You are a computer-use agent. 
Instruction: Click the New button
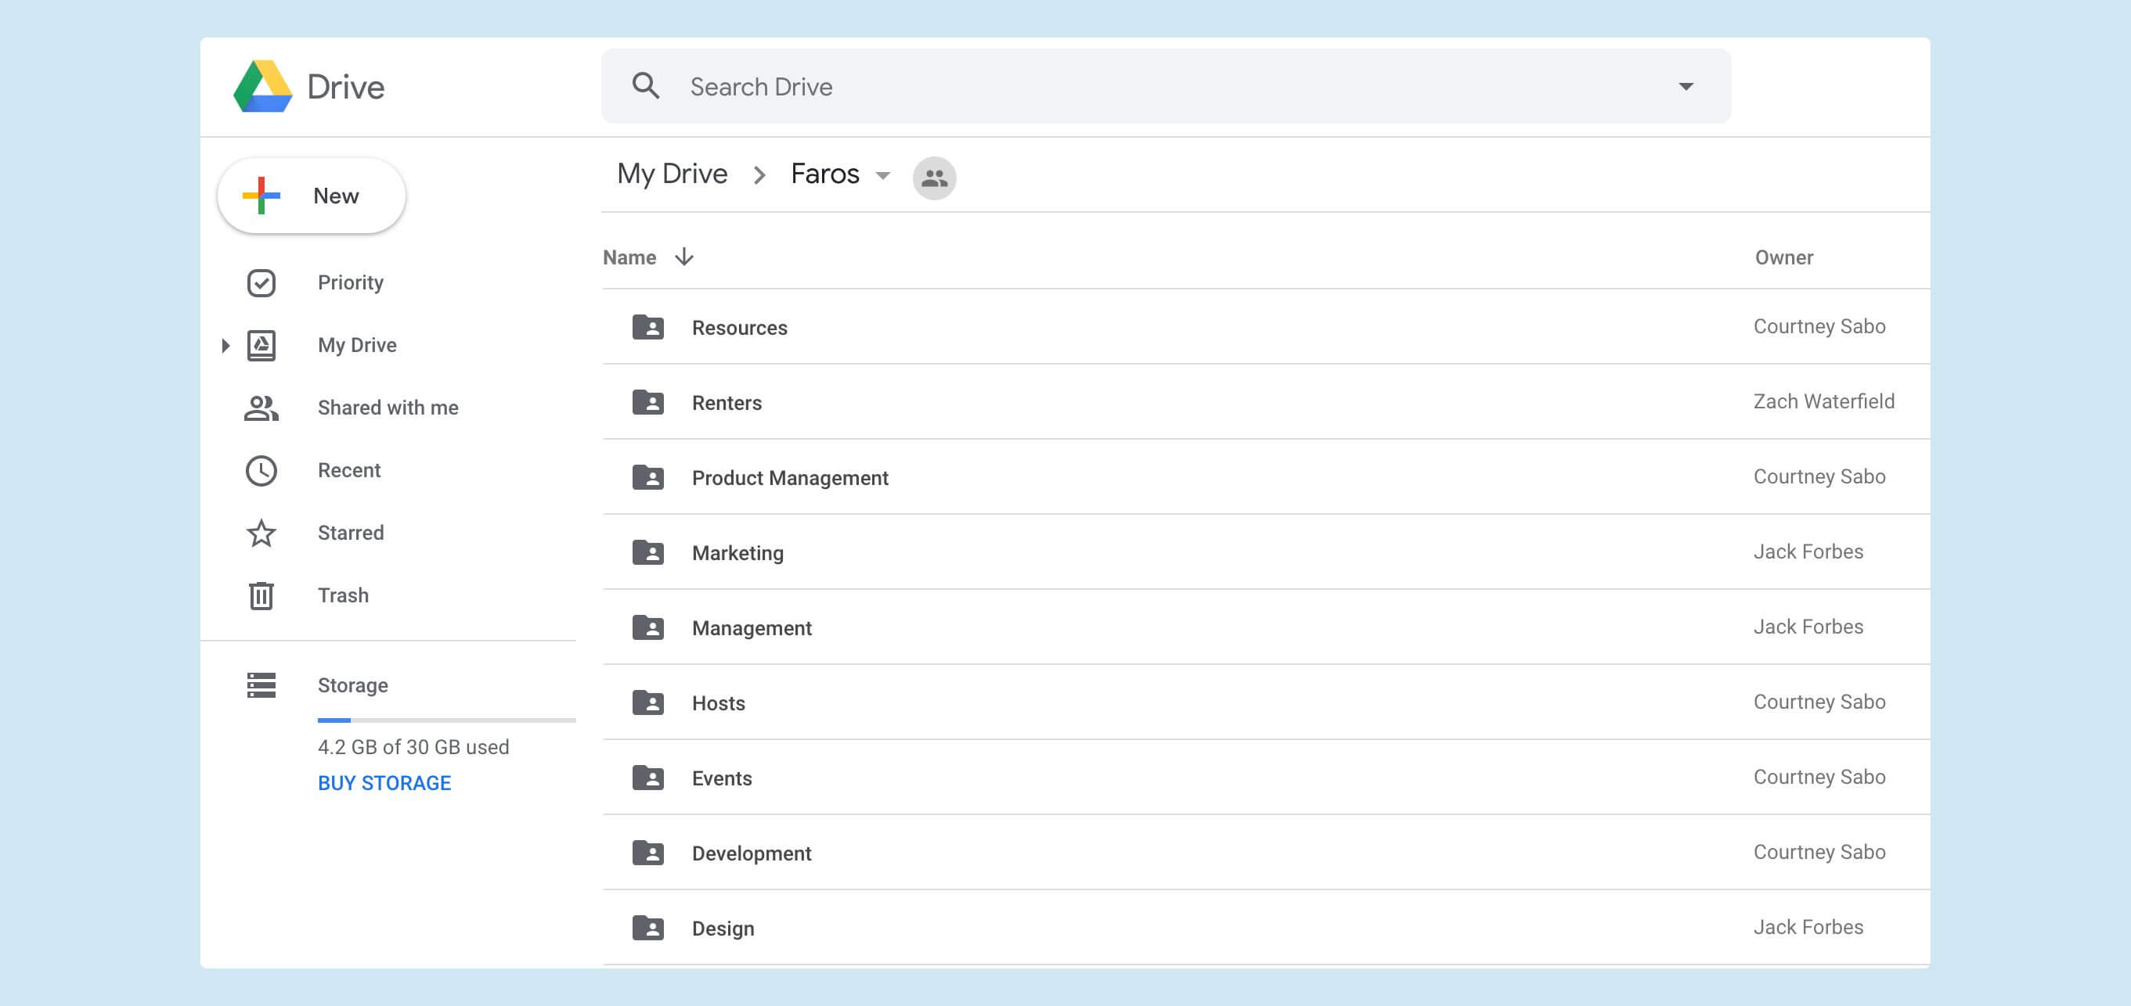click(311, 196)
